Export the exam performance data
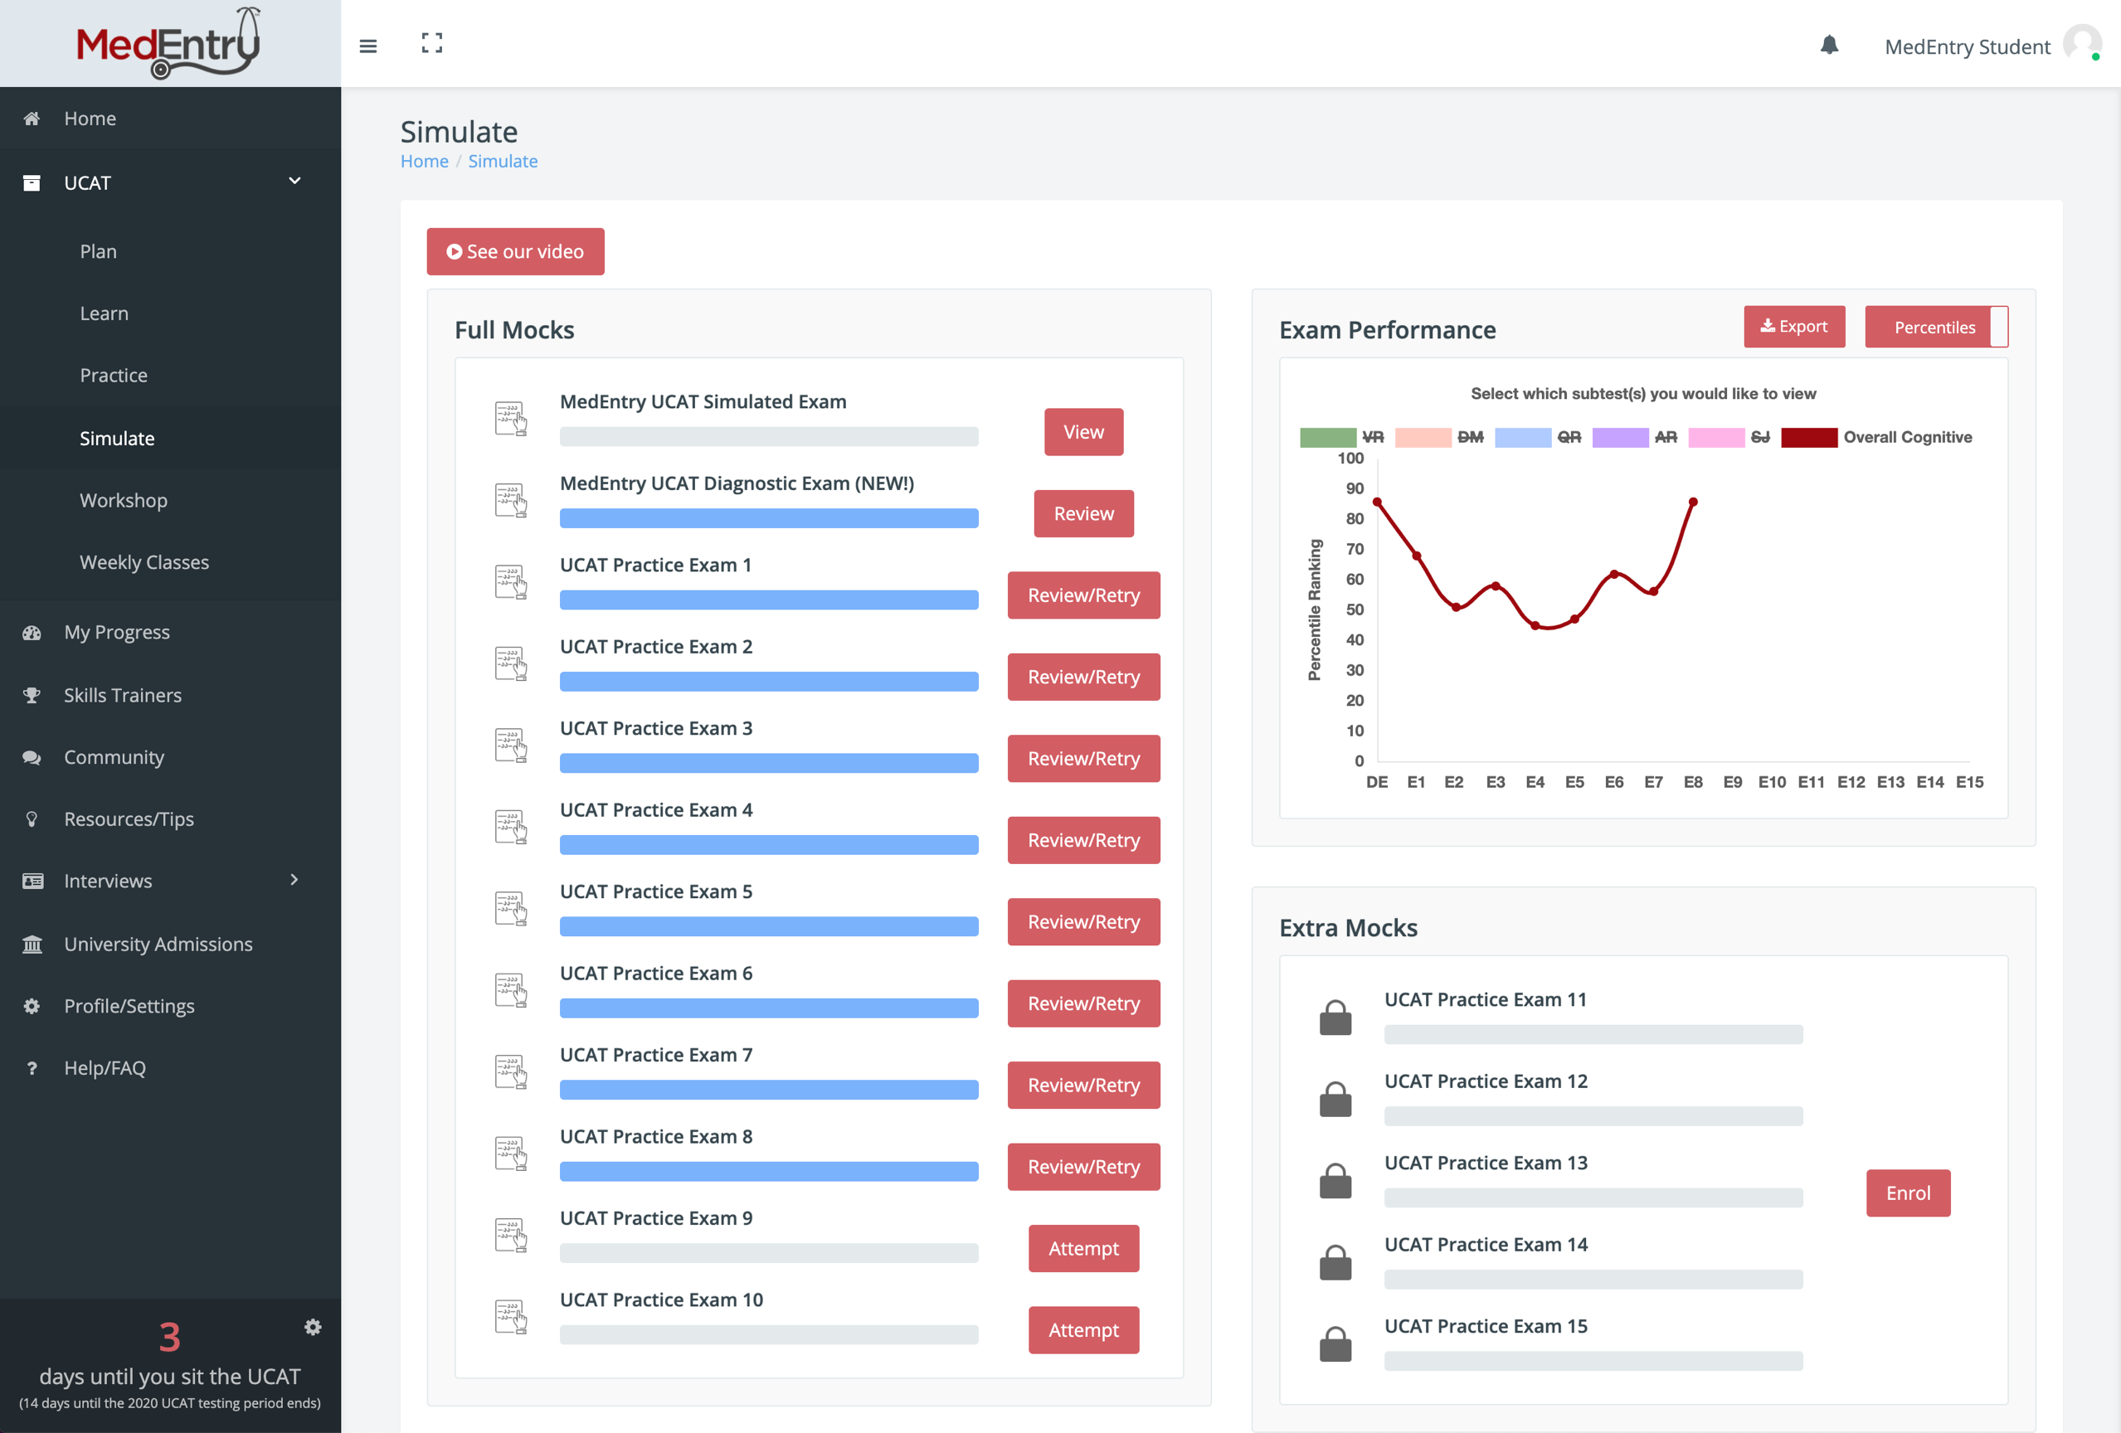The width and height of the screenshot is (2121, 1433). tap(1794, 327)
